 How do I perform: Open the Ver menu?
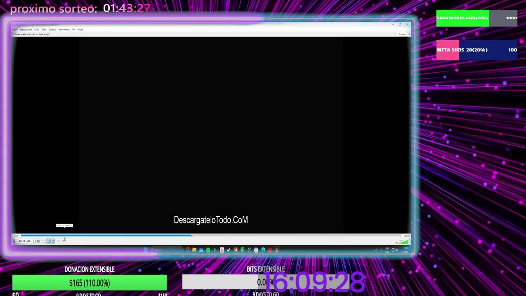(74, 30)
